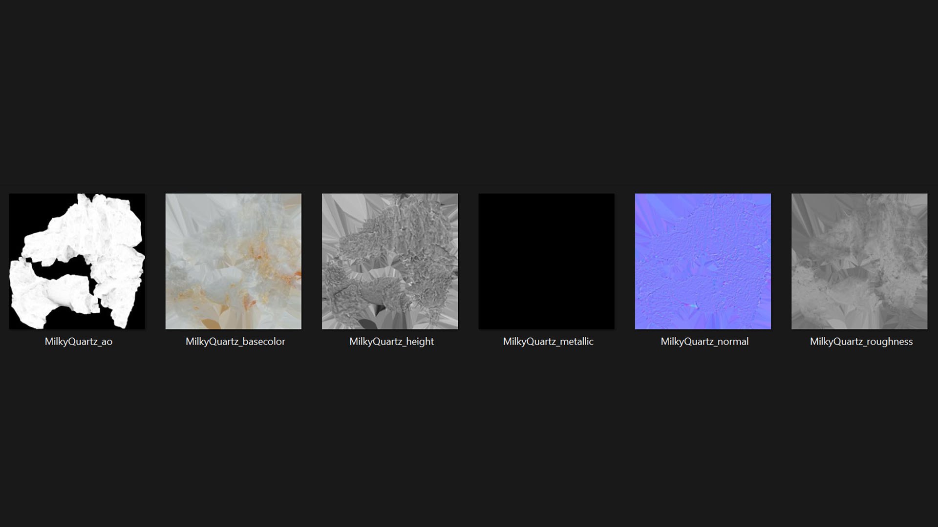This screenshot has height=527, width=938.
Task: Select the black MilkyQuartz_metallic thumbnail
Action: click(x=546, y=261)
